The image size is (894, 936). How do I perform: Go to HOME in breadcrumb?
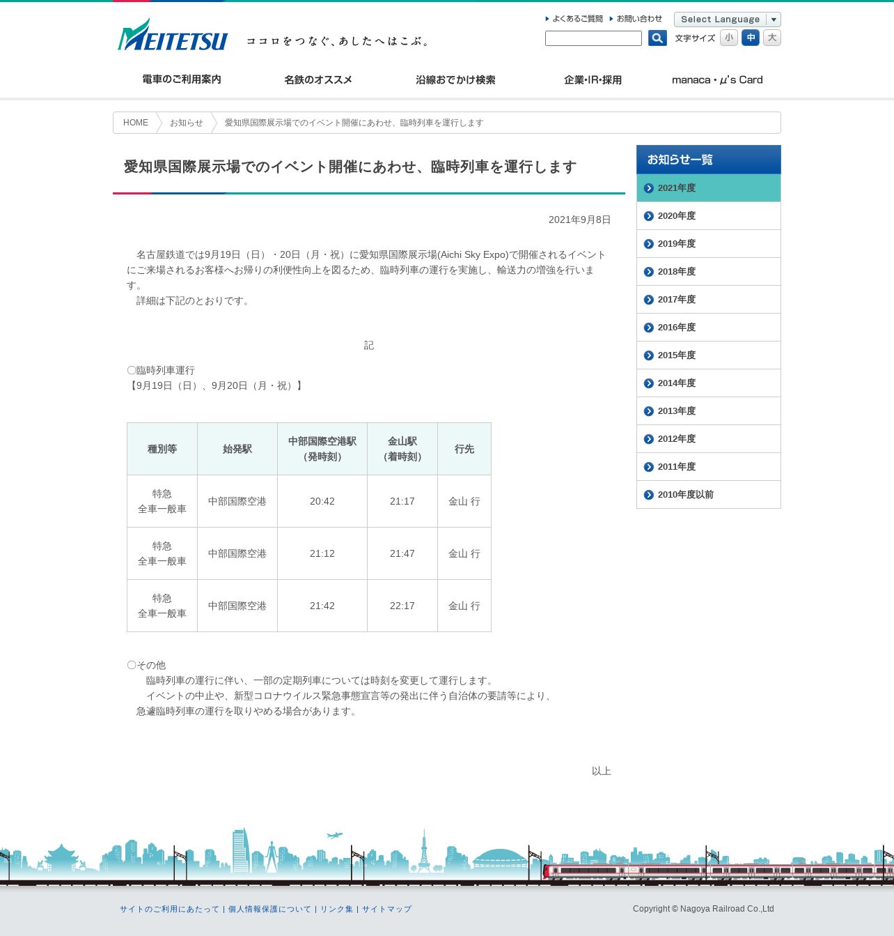(x=136, y=123)
